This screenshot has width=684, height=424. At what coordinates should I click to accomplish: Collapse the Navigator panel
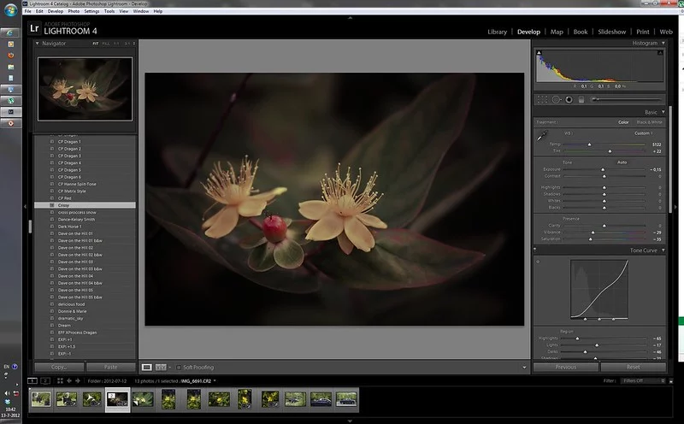tap(37, 43)
